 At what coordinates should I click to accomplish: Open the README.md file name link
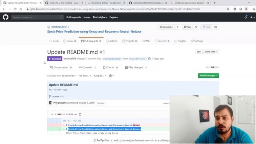click(x=71, y=114)
